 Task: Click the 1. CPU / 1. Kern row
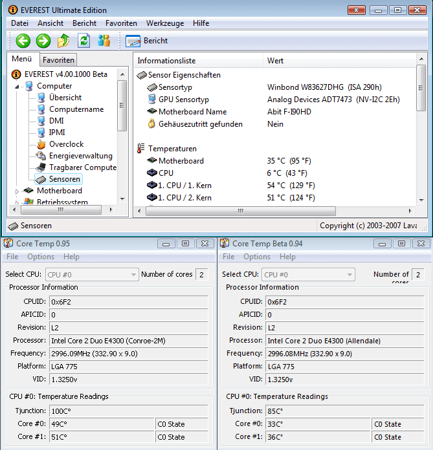[275, 186]
